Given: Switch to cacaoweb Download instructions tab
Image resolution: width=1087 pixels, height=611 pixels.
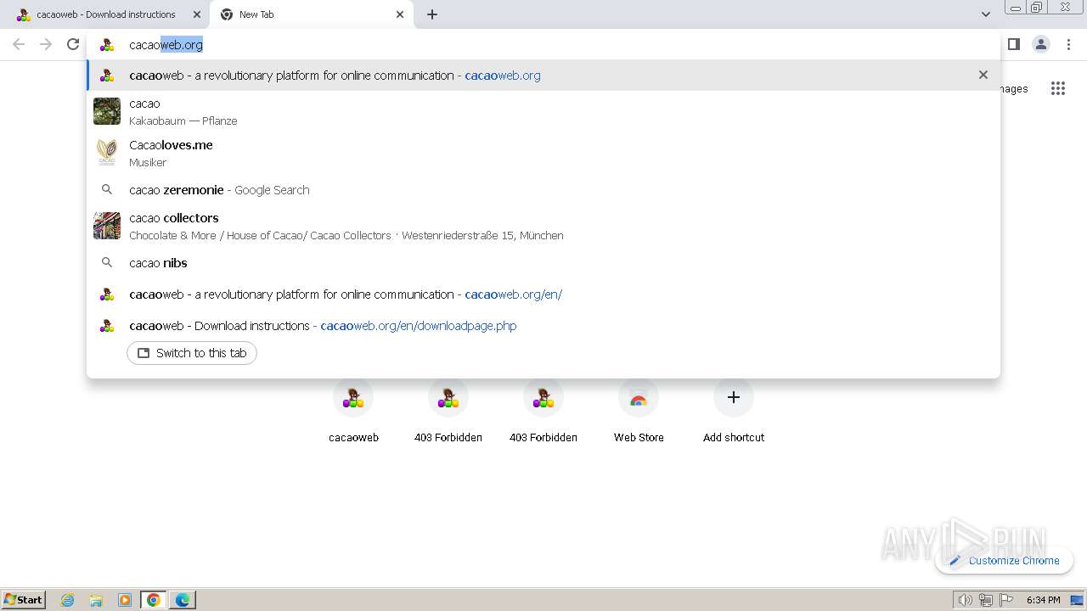Looking at the screenshot, I should (105, 14).
